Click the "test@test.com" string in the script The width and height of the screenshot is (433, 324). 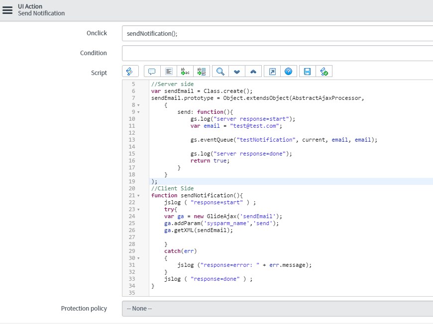(254, 126)
